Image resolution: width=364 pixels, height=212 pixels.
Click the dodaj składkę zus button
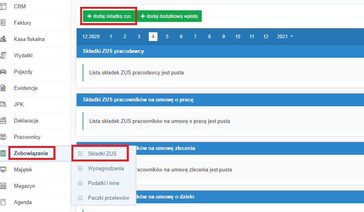[x=109, y=16]
